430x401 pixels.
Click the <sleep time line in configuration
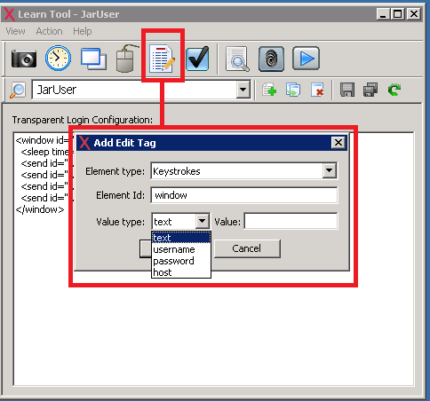tap(44, 152)
